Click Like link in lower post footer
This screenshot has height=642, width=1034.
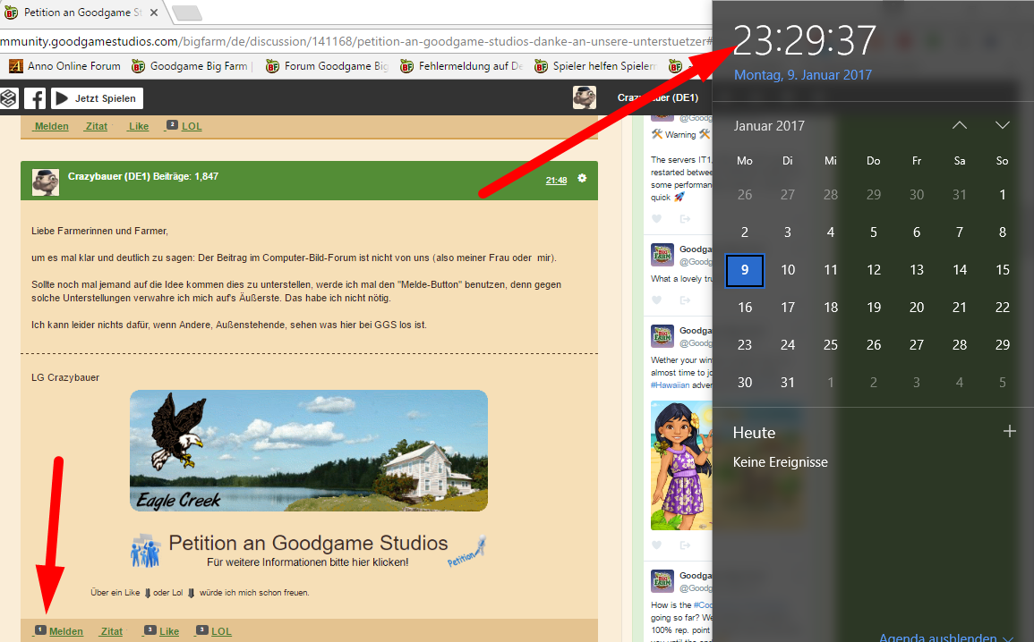coord(169,631)
